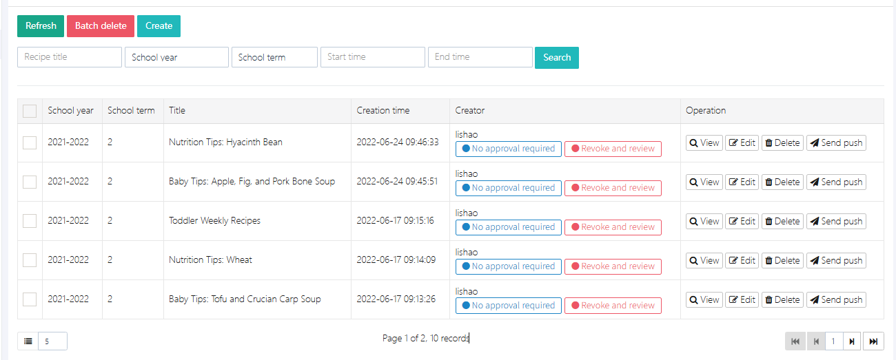Viewport: 896px width, 360px height.
Task: Go to the next page arrow
Action: (853, 341)
